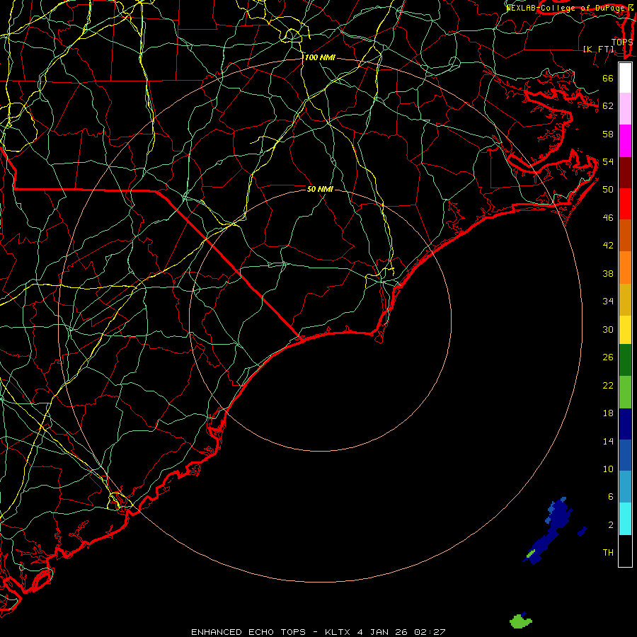
Task: Click the dark red 54 kft legend color
Action: point(625,173)
